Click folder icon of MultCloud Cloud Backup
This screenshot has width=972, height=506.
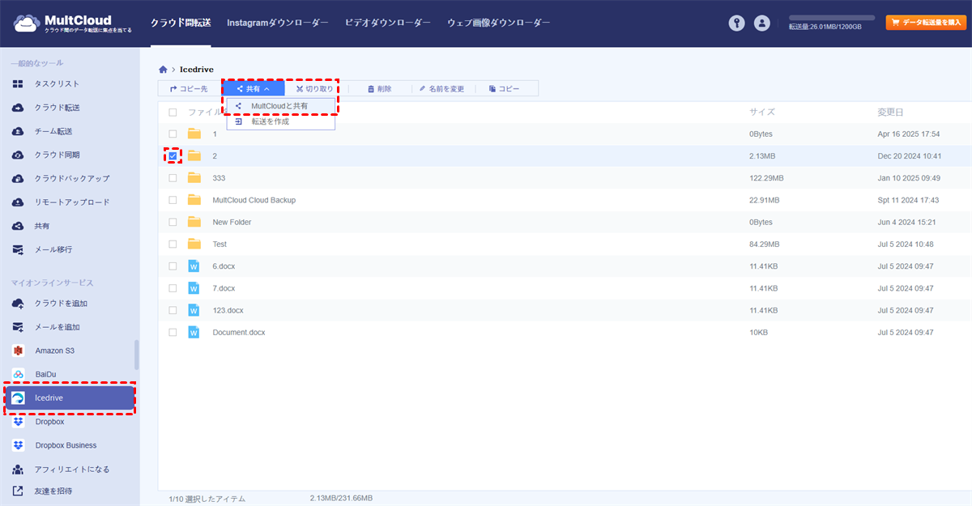(x=194, y=200)
